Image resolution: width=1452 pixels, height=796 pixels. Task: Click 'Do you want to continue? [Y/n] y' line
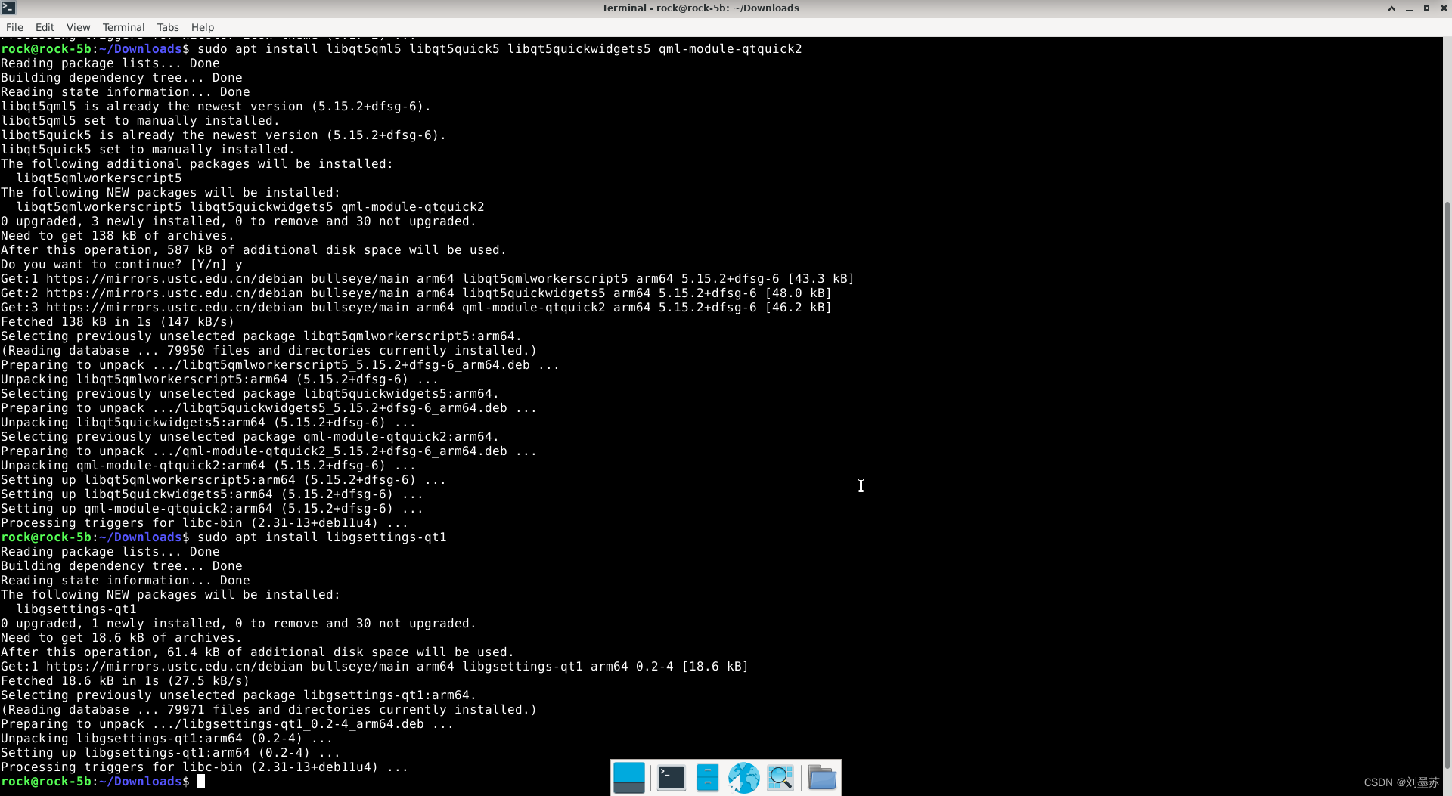point(122,265)
